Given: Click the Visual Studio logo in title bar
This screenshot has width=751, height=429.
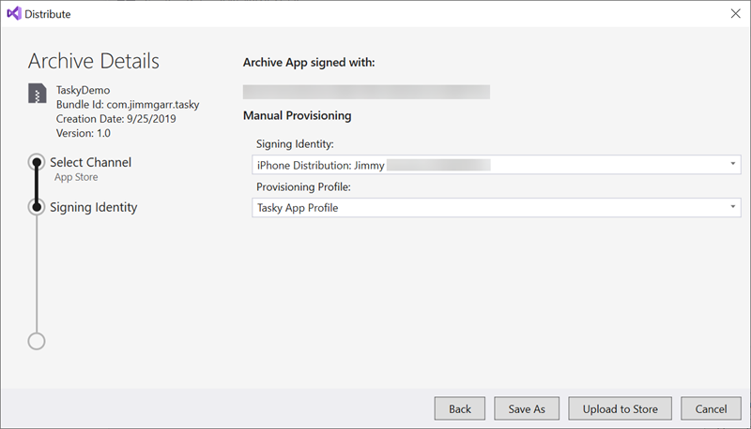Looking at the screenshot, I should coord(14,14).
